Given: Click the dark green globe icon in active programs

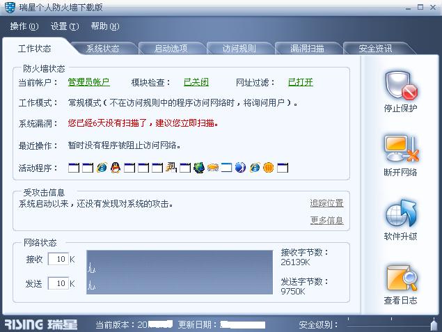Looking at the screenshot, I should (199, 168).
